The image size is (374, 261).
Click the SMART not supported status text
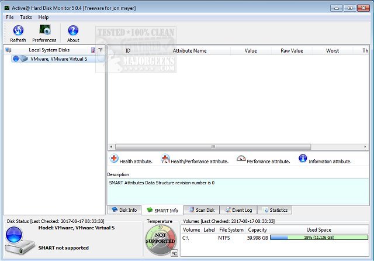pos(64,248)
